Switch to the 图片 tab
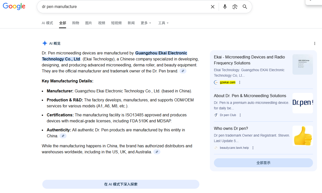322x193 pixels. coord(89,23)
